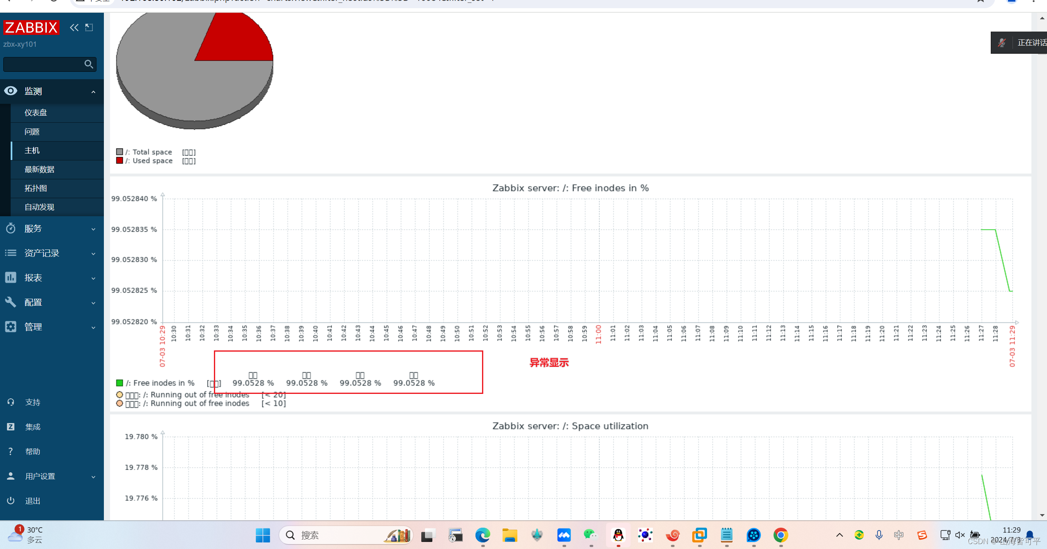
Task: Toggle kiosk mode icon beside logo
Action: tap(89, 27)
